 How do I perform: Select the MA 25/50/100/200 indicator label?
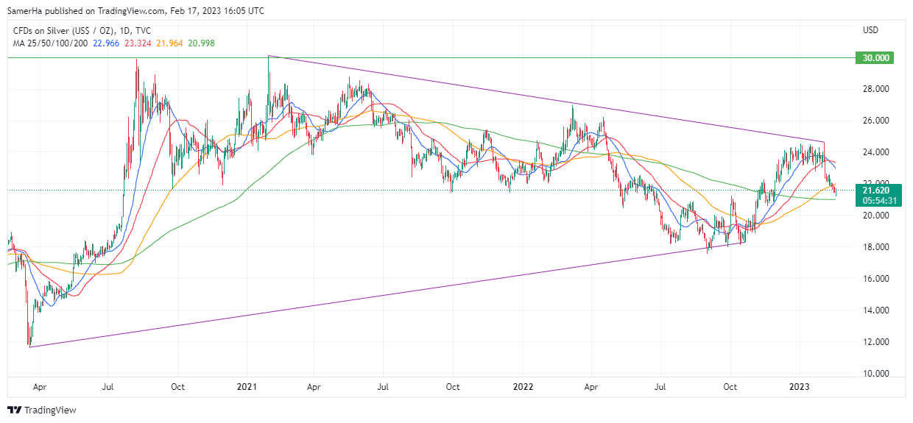[49, 43]
